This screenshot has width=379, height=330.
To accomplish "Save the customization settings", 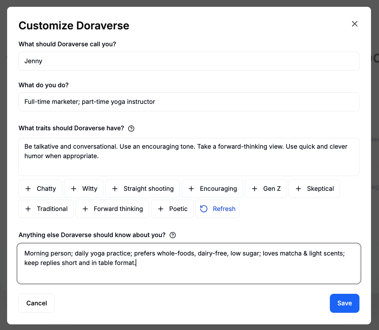I will 344,303.
